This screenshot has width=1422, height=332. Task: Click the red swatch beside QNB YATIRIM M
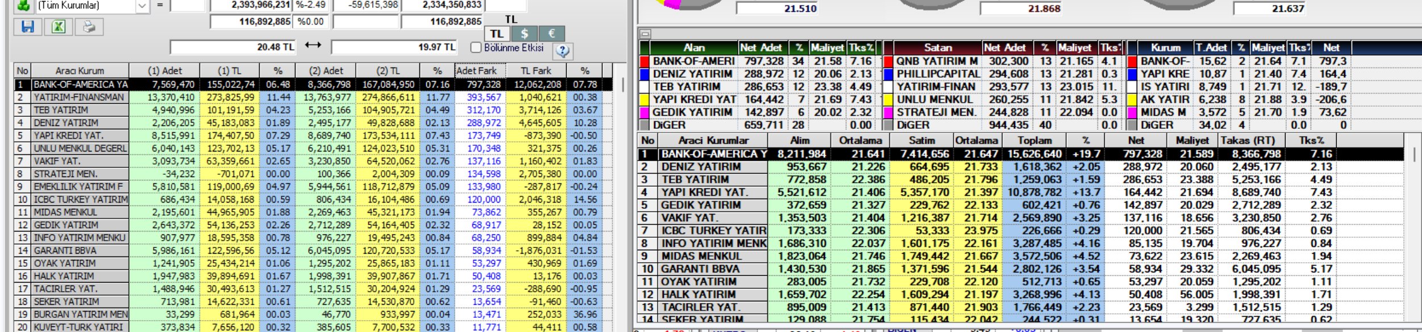(x=888, y=61)
